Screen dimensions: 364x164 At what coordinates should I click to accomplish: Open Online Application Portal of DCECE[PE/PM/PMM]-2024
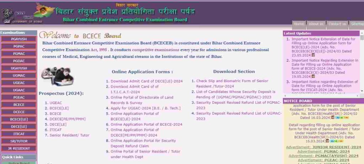point(135,132)
